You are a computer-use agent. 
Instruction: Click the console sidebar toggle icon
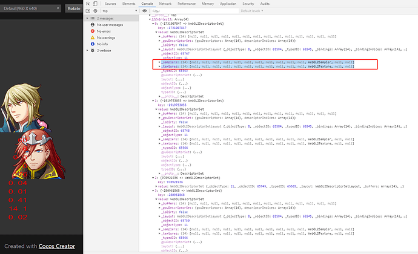(88, 11)
